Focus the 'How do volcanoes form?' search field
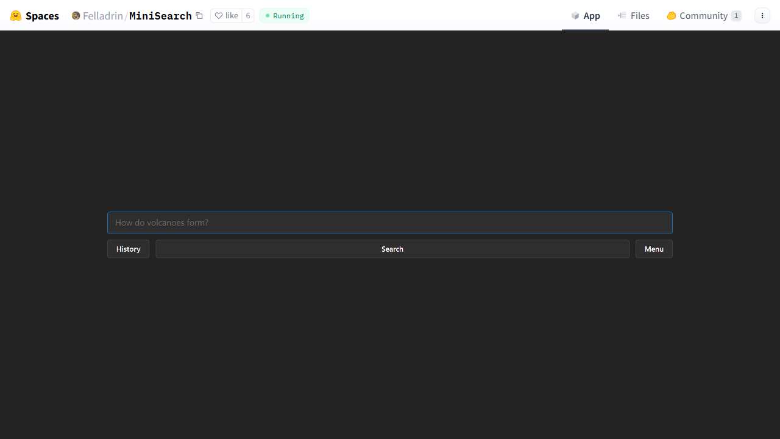 click(x=390, y=223)
